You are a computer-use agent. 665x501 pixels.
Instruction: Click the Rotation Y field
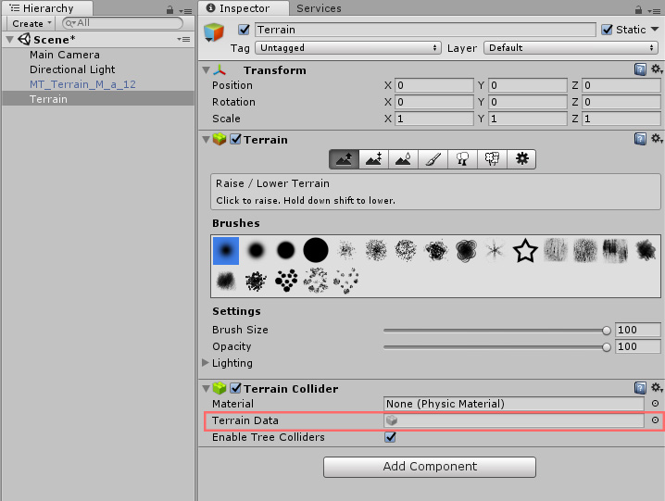528,102
